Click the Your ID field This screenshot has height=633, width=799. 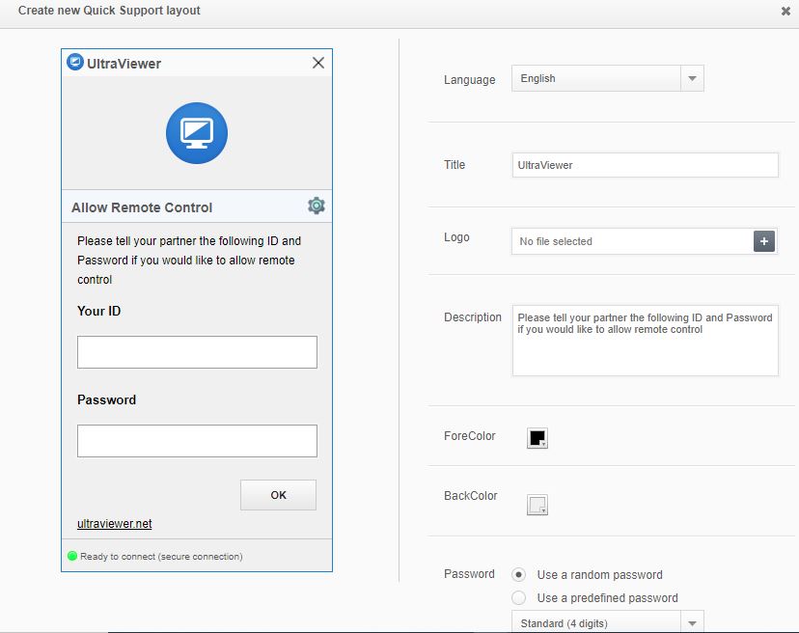click(x=197, y=352)
